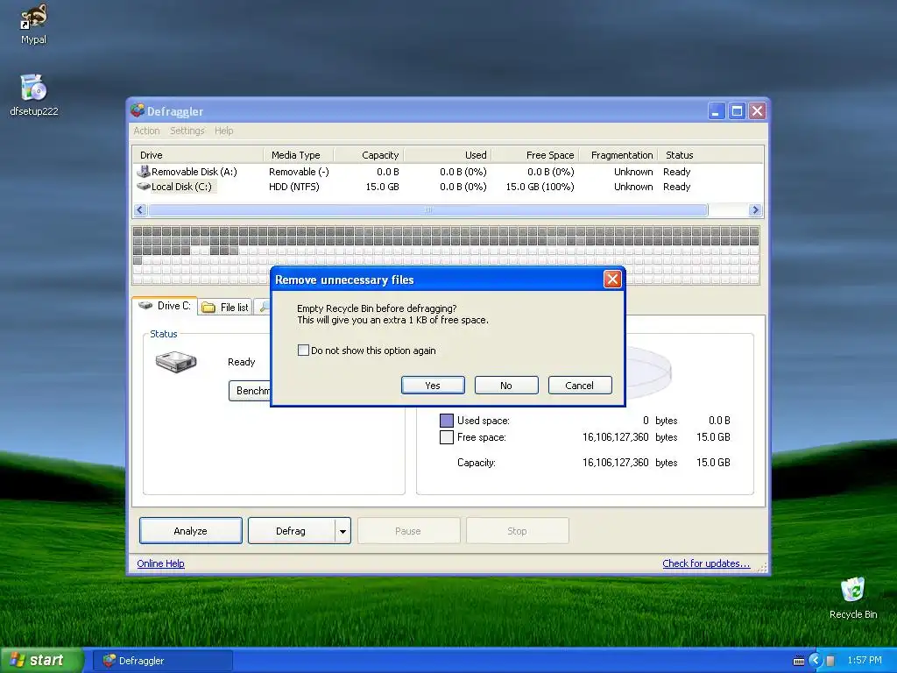This screenshot has height=673, width=897.
Task: Open the Online Help link
Action: [161, 563]
